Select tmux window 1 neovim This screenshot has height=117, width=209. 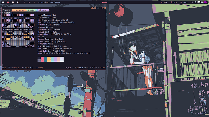(23, 68)
